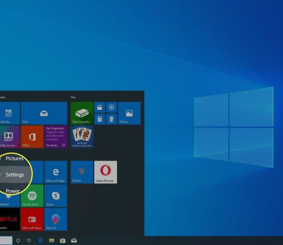Launch the Skype tile
The height and width of the screenshot is (245, 283).
pos(56,196)
